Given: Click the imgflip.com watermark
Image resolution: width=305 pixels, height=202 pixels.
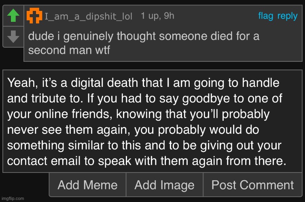Looking at the screenshot, I should pyautogui.click(x=13, y=198).
